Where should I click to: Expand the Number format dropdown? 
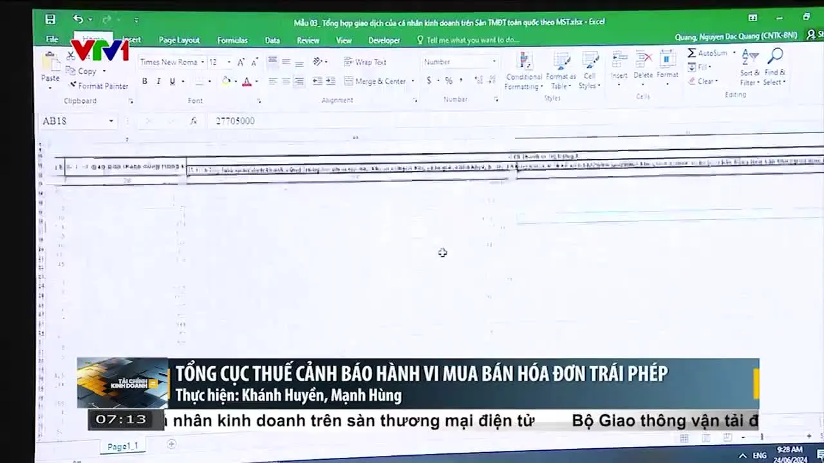(x=494, y=62)
